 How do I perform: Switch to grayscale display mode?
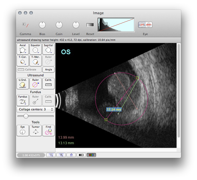click(81, 155)
